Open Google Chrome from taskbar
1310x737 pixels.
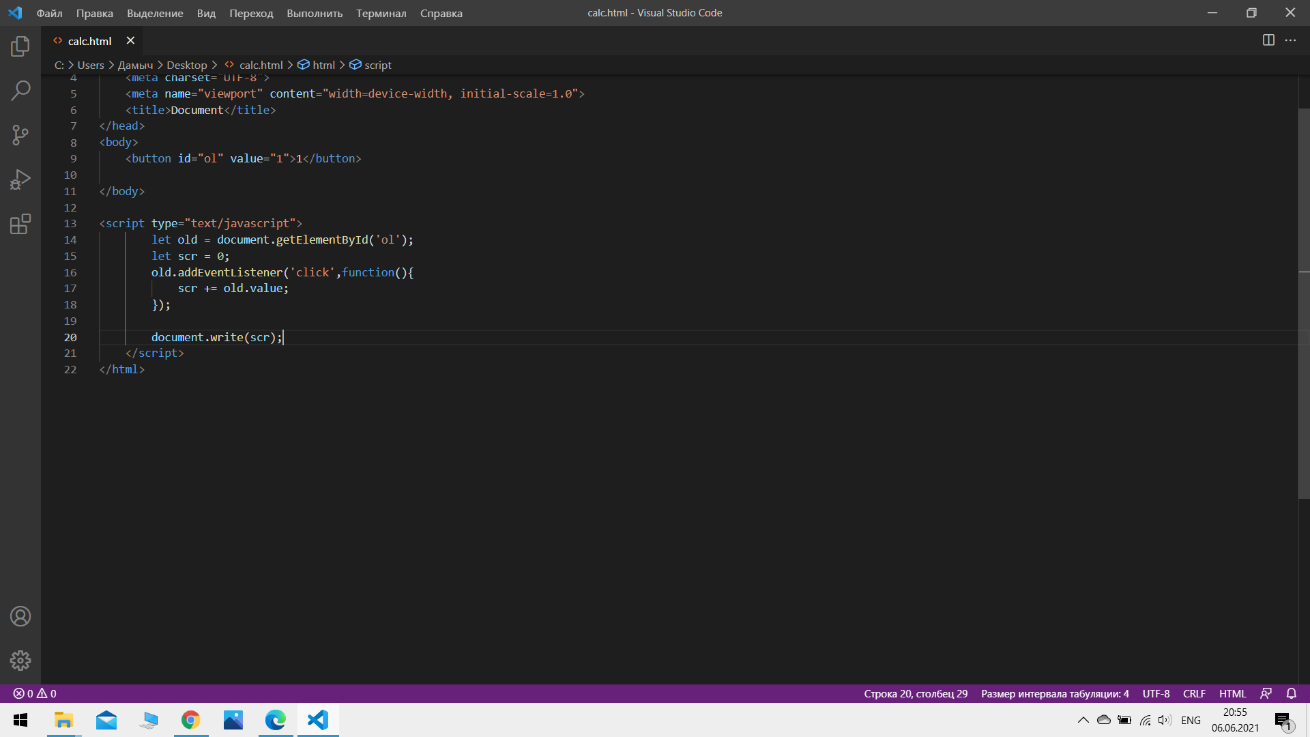(190, 720)
